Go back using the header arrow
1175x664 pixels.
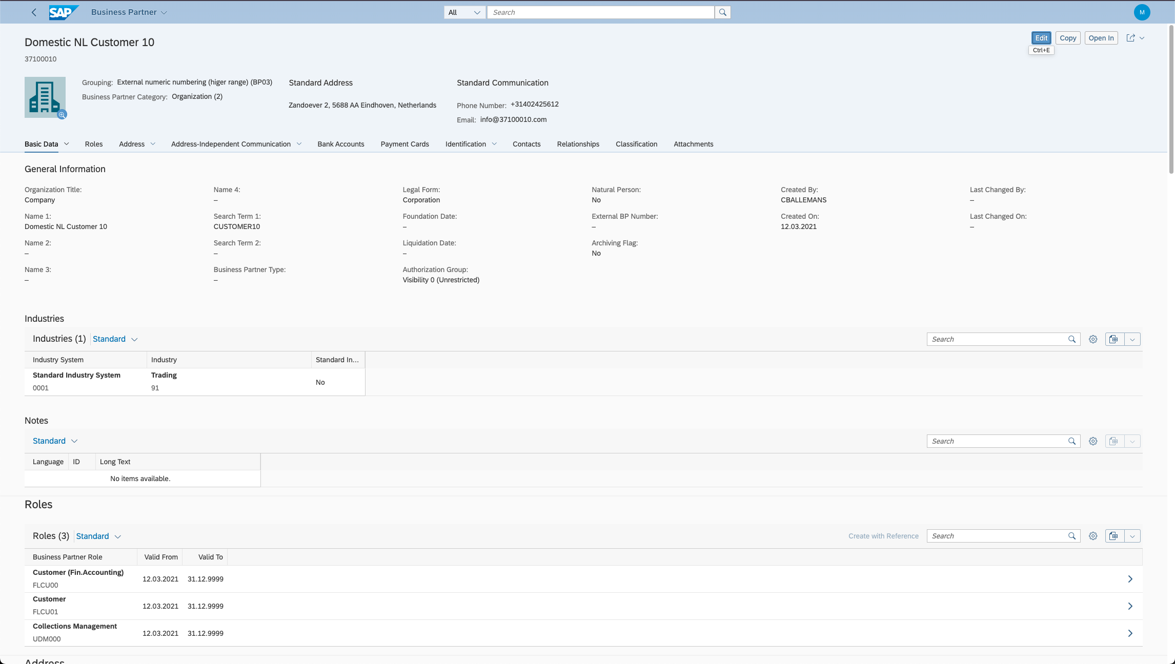click(34, 12)
